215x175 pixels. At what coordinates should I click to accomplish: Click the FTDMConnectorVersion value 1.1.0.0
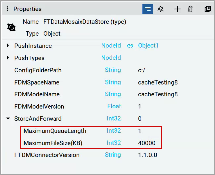(x=148, y=155)
